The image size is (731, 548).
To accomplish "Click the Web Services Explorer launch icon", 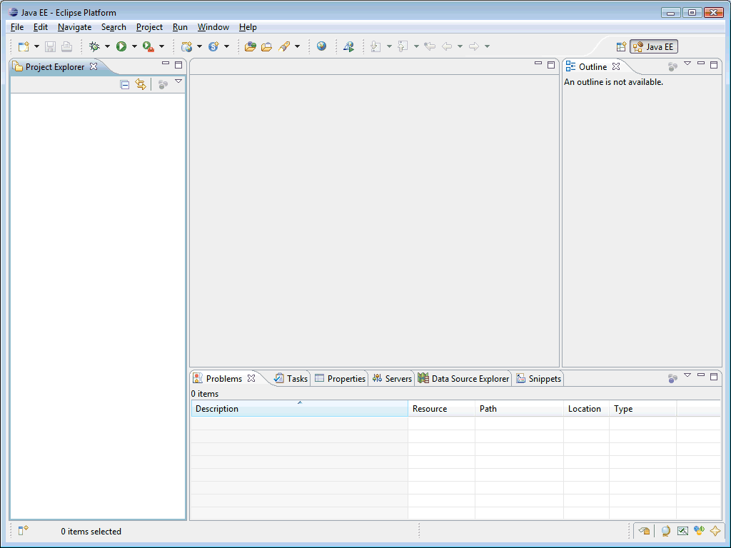I will (348, 46).
